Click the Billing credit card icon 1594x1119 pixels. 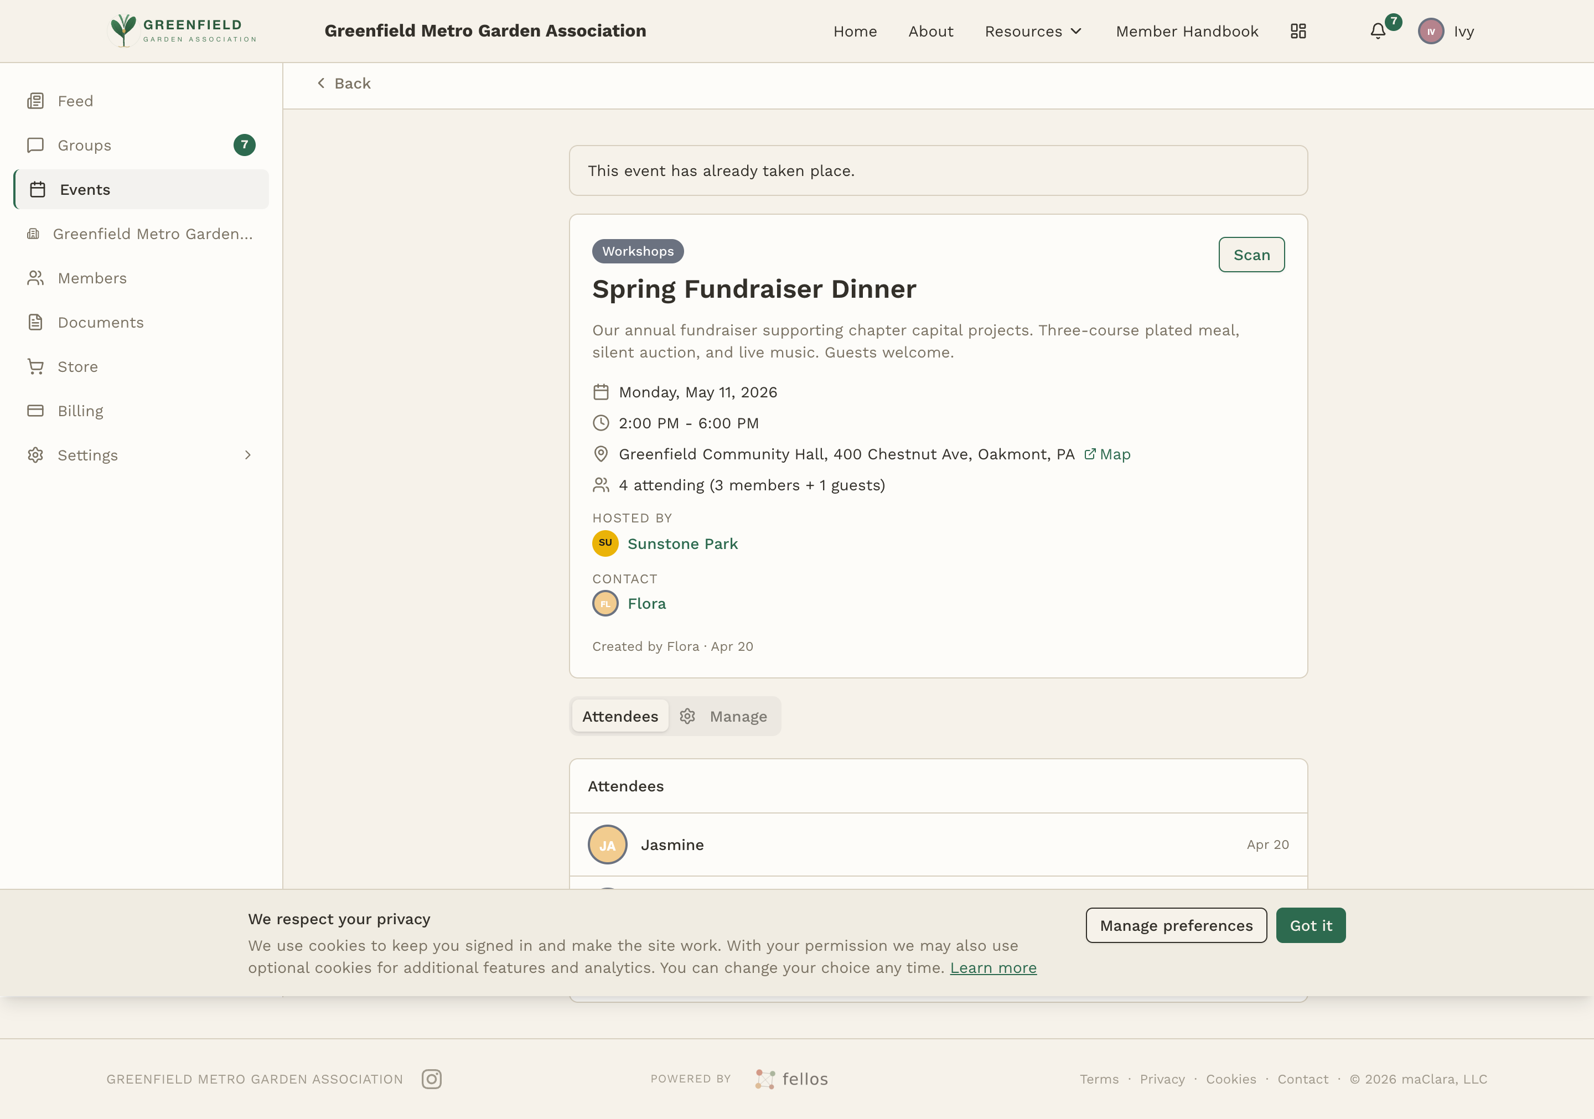[35, 411]
